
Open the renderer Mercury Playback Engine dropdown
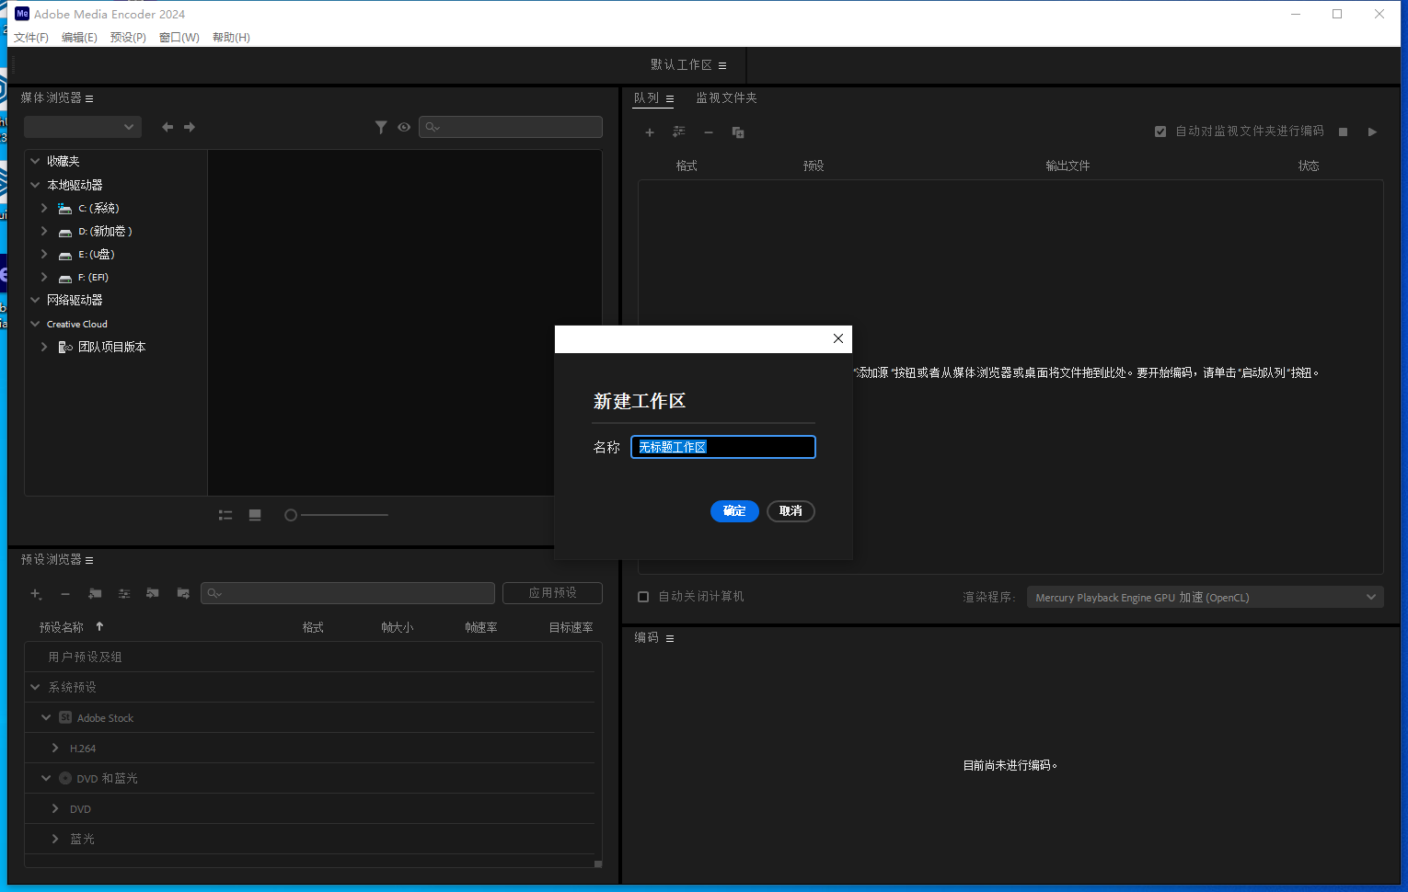coord(1206,598)
